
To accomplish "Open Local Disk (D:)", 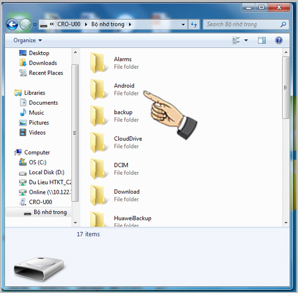I will (x=42, y=173).
